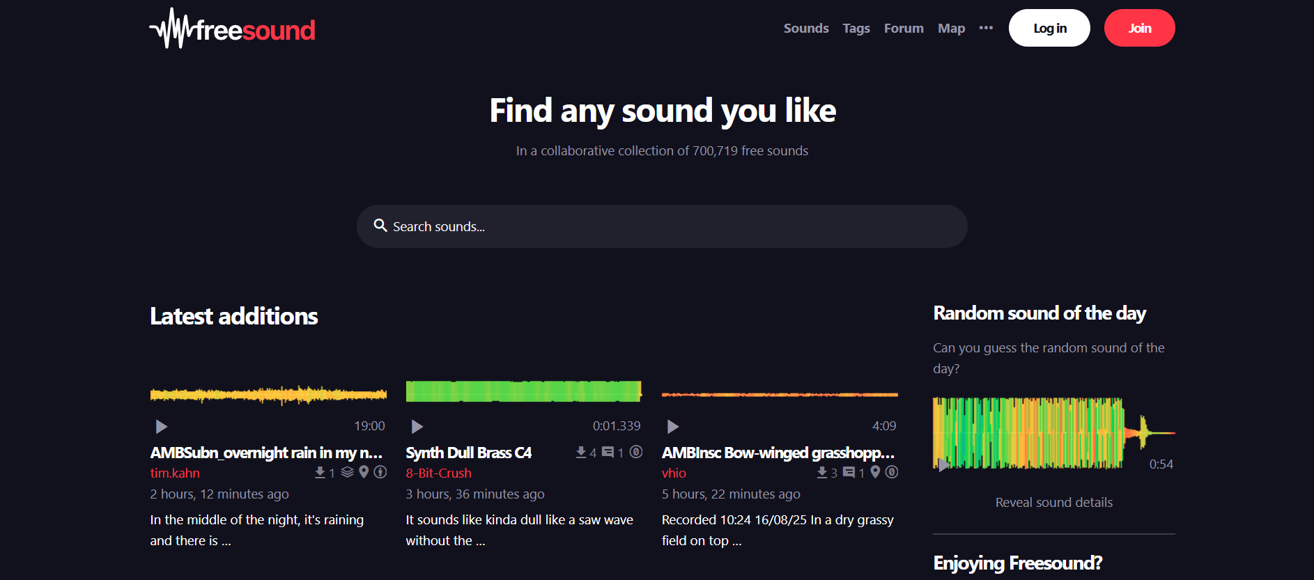Screen dimensions: 1314x580
Task: Click the license icon on tim.kahn's sound
Action: point(380,472)
